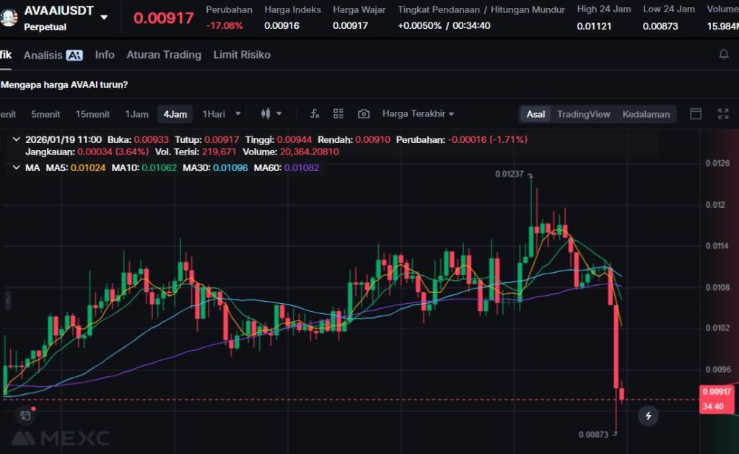Click 'Mengapa harga AVAAI turun?' link
This screenshot has width=739, height=454.
coord(65,84)
